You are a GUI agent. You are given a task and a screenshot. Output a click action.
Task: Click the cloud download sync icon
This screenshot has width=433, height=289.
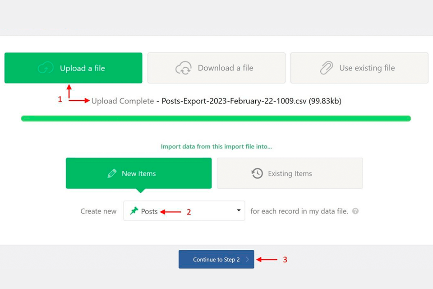tap(184, 68)
